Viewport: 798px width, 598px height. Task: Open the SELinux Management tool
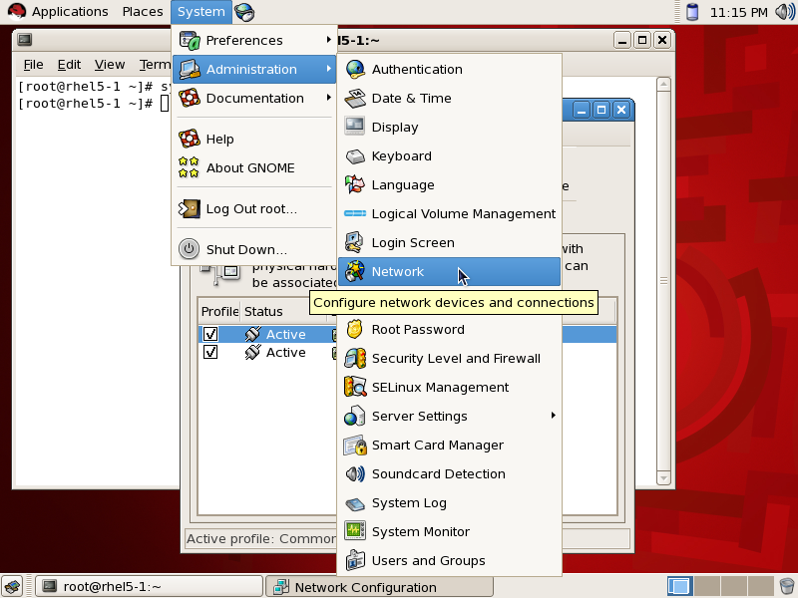[439, 387]
